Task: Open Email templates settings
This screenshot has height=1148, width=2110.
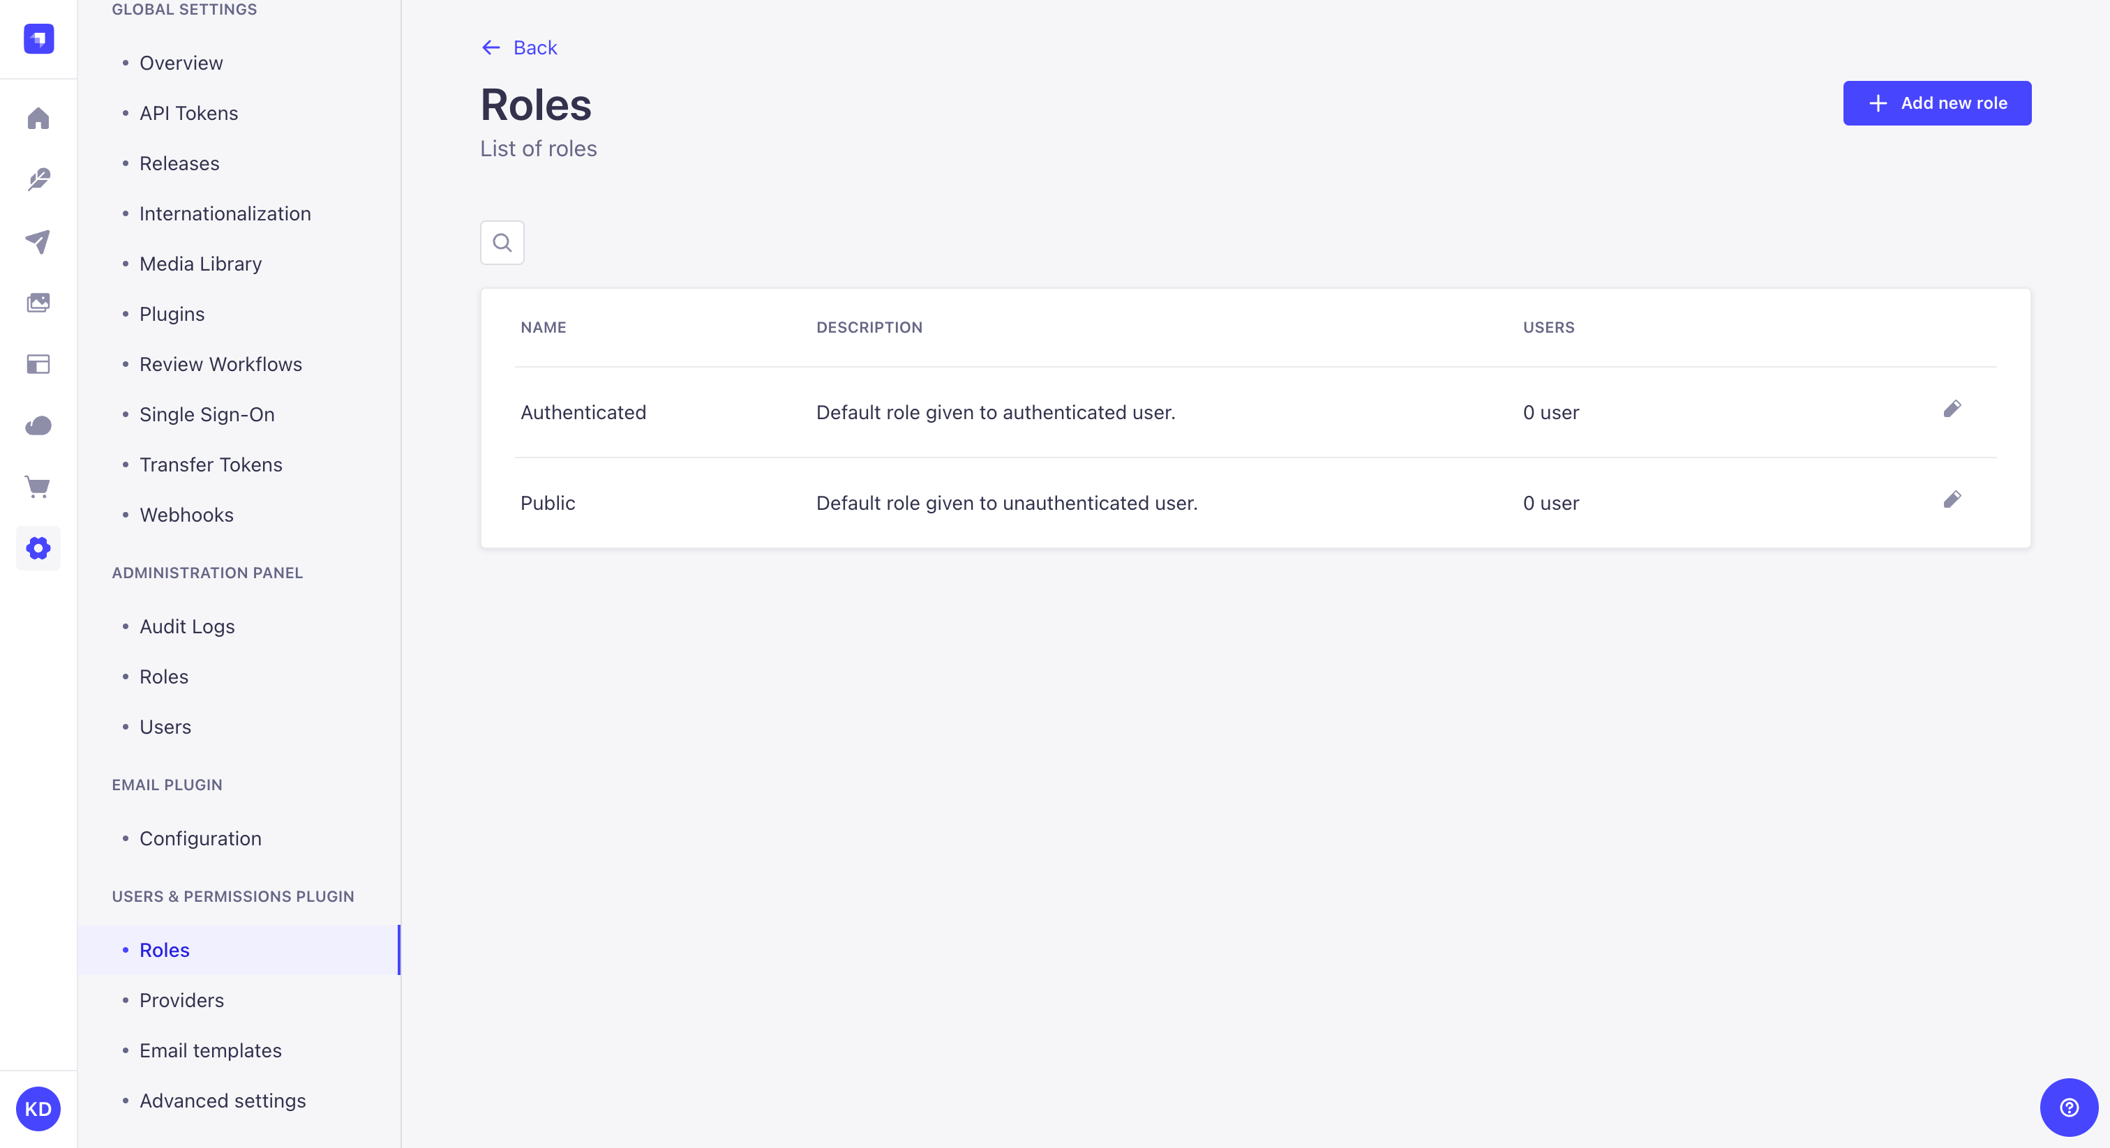Action: (x=210, y=1050)
